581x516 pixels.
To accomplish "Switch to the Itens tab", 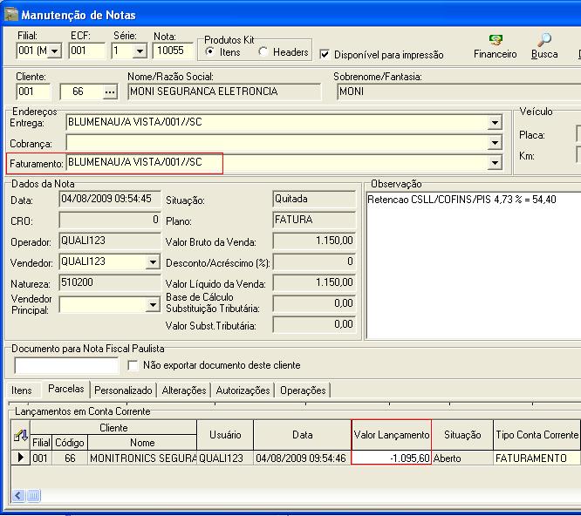I will [x=22, y=390].
